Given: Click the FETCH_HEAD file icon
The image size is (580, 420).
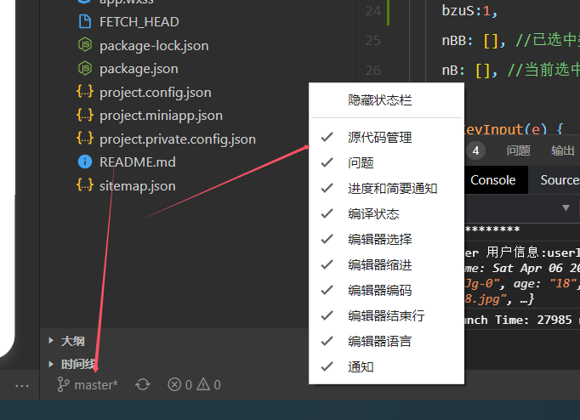Looking at the screenshot, I should pyautogui.click(x=85, y=22).
